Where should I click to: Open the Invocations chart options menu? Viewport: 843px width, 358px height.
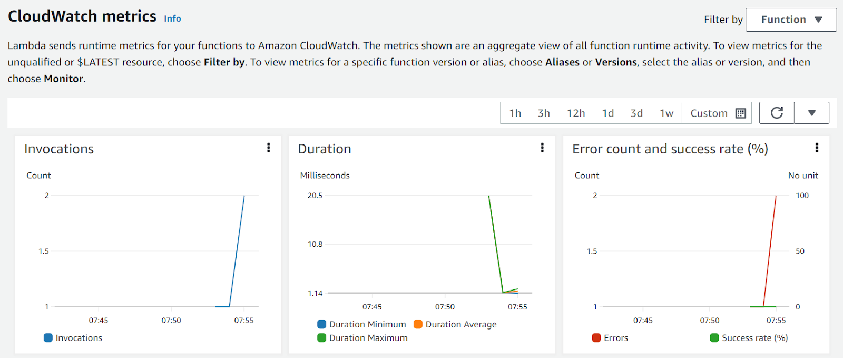pos(269,148)
